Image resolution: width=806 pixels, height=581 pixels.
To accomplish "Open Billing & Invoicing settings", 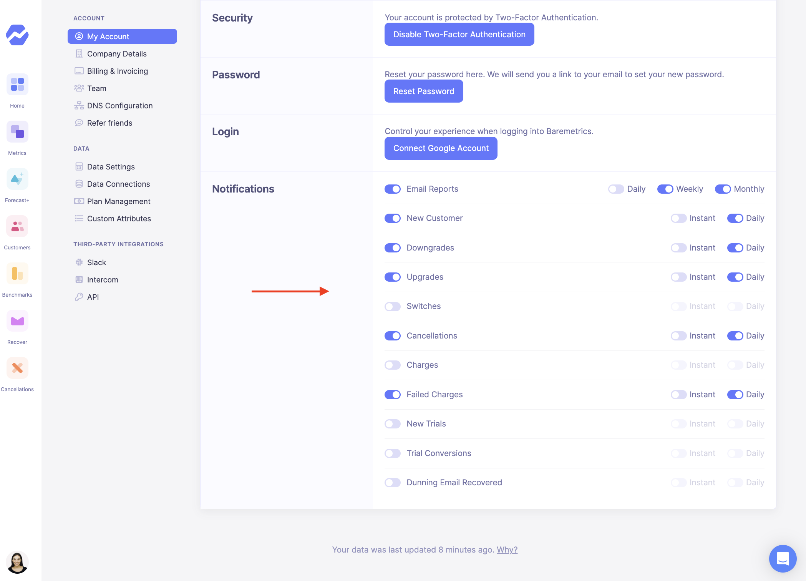I will point(117,71).
